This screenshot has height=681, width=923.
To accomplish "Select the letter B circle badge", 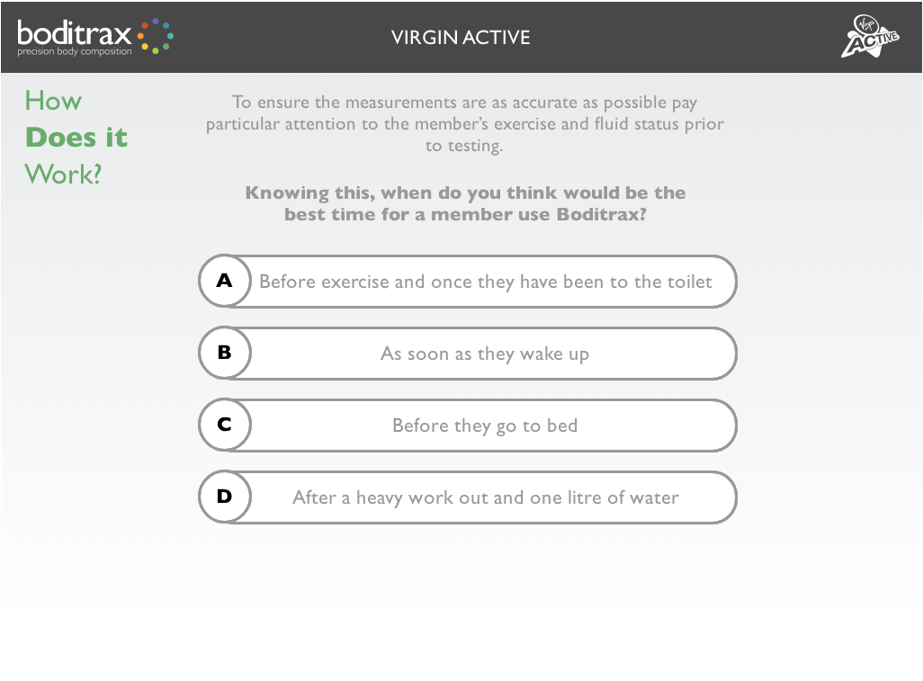I will tap(225, 353).
